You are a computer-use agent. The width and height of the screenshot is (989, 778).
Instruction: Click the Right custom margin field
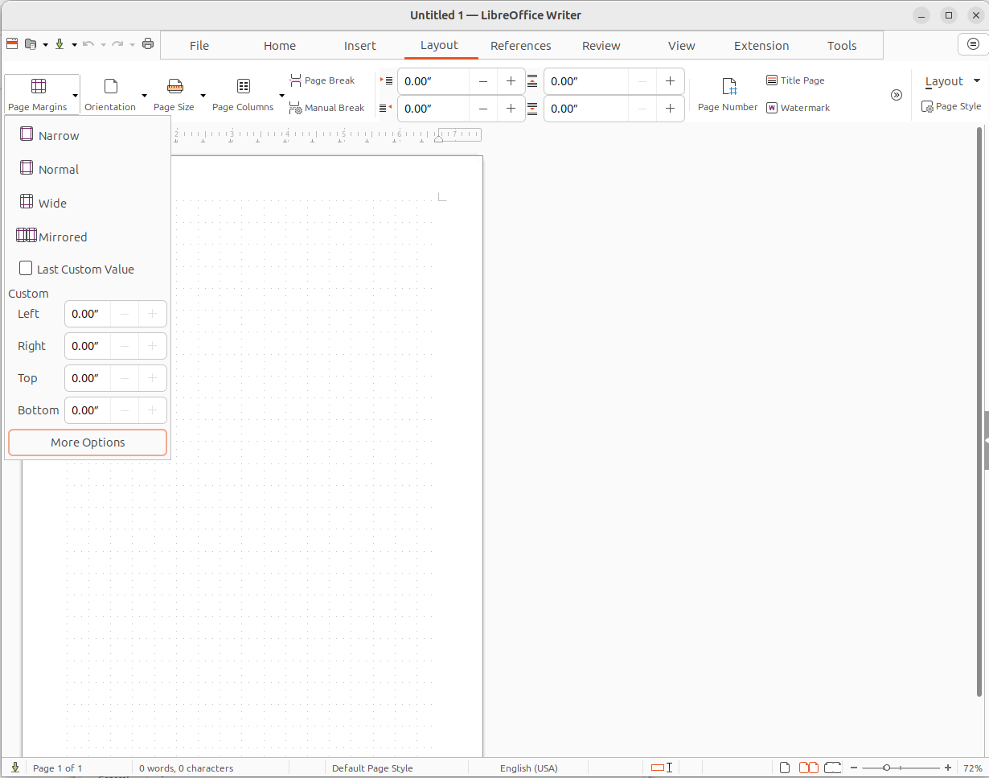point(88,346)
